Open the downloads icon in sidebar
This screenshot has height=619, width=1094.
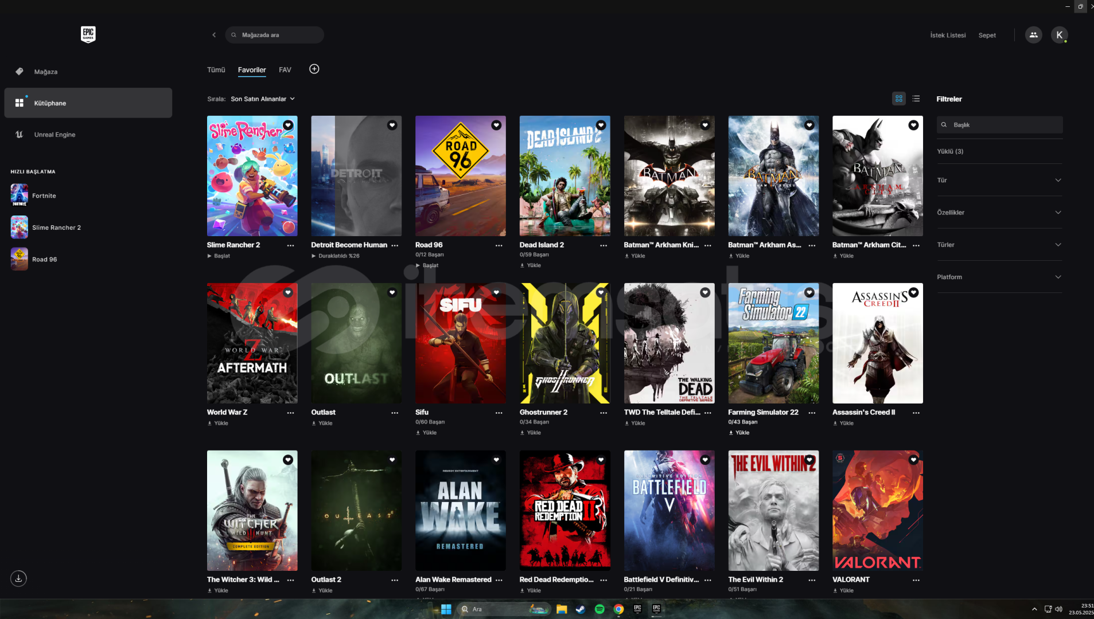tap(18, 578)
